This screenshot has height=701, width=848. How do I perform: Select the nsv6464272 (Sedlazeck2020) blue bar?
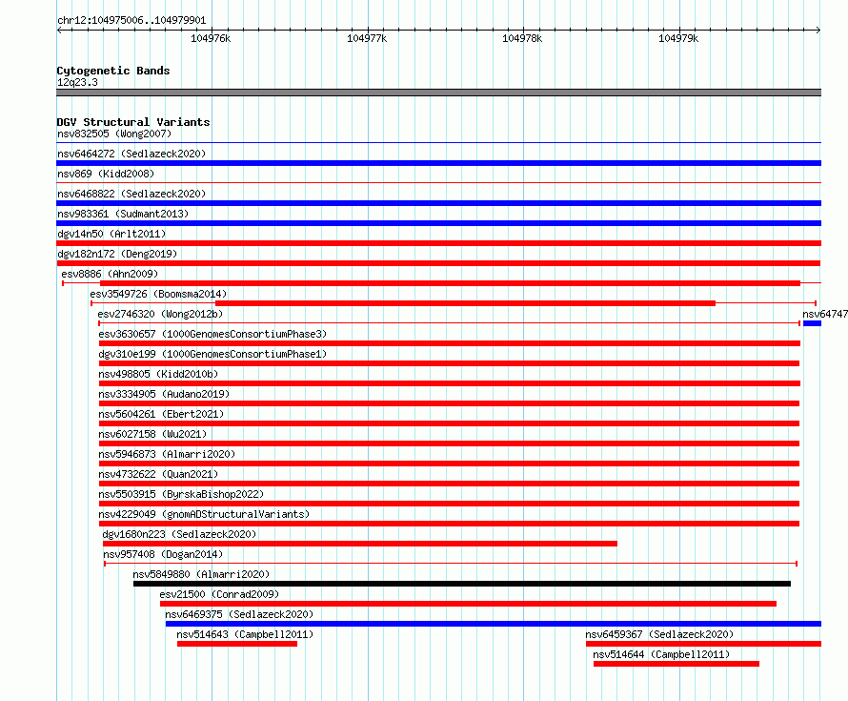[438, 163]
